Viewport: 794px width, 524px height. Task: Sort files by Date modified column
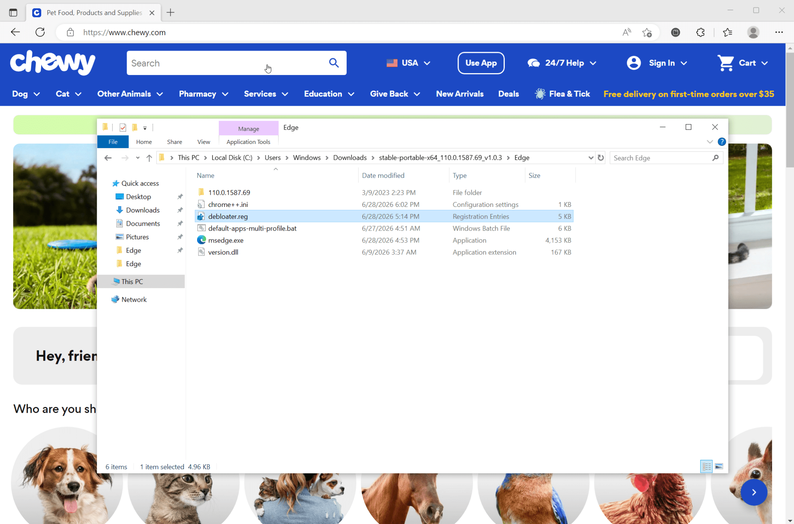click(383, 175)
